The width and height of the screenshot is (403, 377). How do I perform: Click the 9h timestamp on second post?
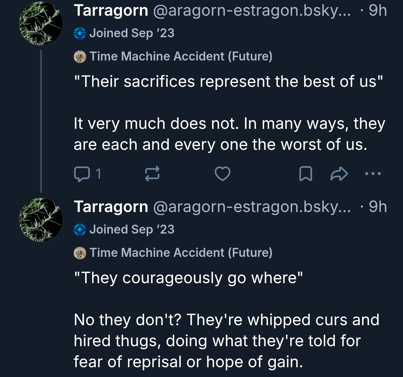click(378, 207)
